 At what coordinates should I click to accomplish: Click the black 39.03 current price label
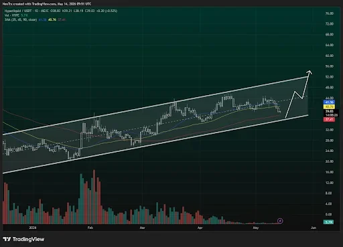point(329,111)
